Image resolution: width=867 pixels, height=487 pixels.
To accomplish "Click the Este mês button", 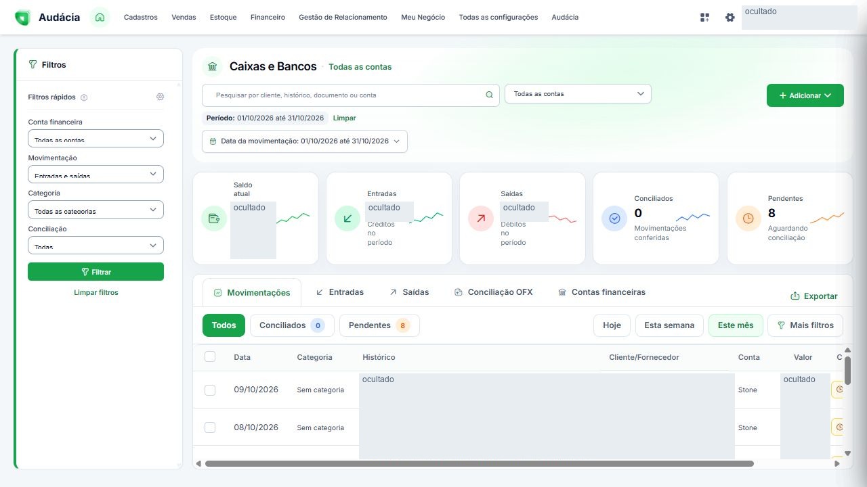I will click(x=736, y=325).
